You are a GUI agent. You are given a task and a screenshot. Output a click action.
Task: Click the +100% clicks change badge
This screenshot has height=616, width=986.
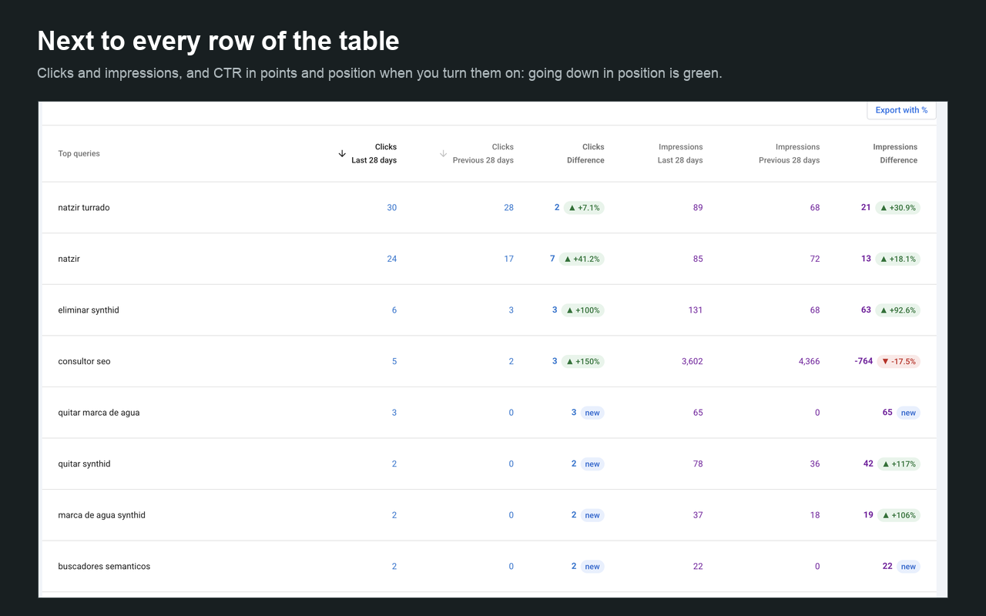pyautogui.click(x=582, y=310)
